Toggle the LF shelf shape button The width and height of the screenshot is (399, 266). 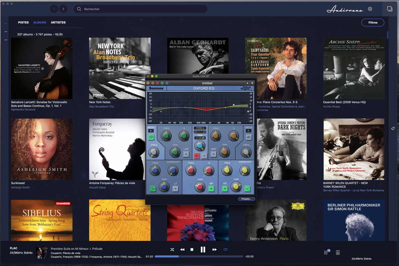pos(153,189)
